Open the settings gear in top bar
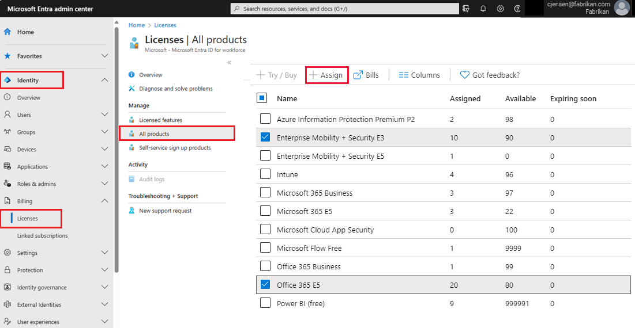The height and width of the screenshot is (328, 635). 501,9
